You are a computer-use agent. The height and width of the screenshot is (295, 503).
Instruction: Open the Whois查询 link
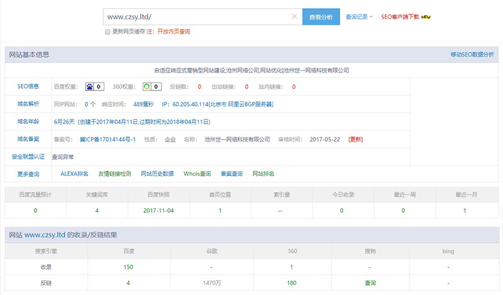pyautogui.click(x=197, y=174)
